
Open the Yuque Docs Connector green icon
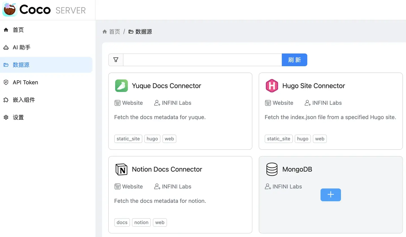click(122, 86)
